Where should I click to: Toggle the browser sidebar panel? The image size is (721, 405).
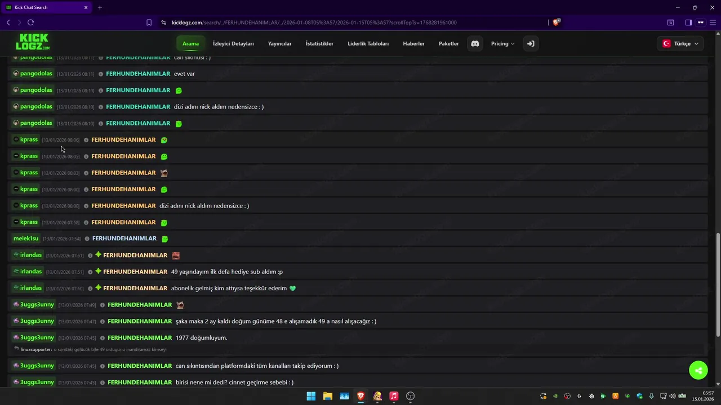(x=688, y=22)
